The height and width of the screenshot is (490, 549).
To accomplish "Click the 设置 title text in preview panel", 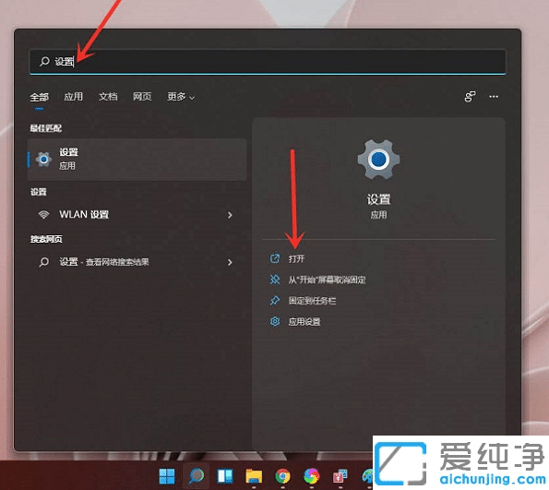I will pos(378,199).
